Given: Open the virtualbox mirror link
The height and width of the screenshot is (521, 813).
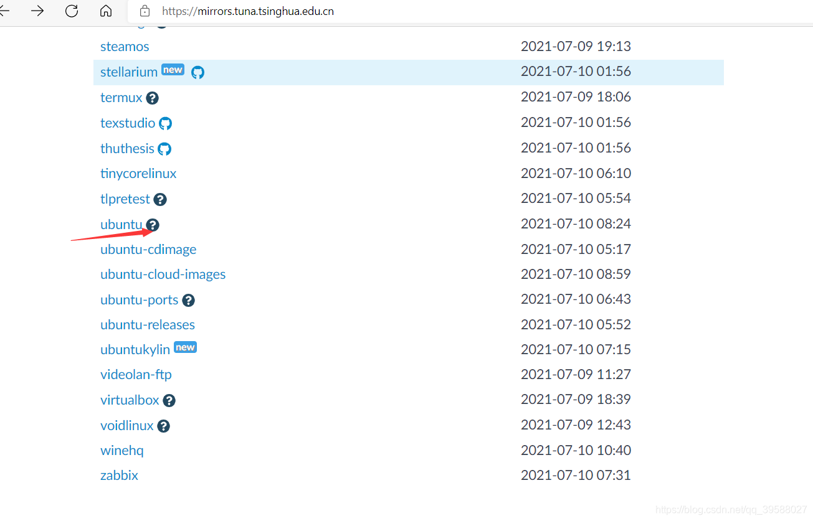Looking at the screenshot, I should pos(130,400).
